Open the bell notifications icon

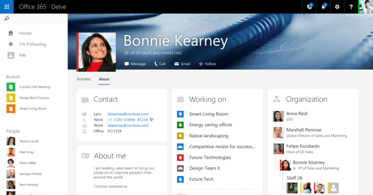(323, 7)
